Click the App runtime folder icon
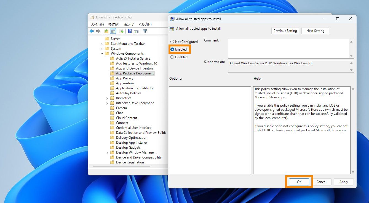Screen dimensions: 369x203 112,83
